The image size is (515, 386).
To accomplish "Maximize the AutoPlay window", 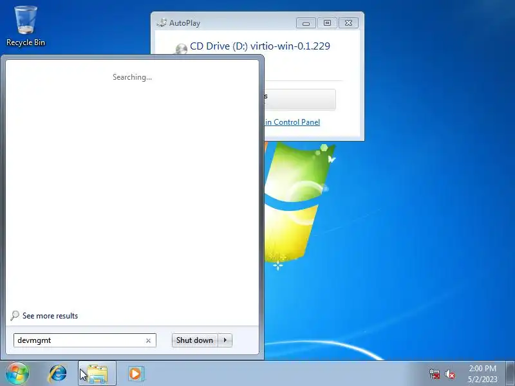I will [327, 23].
